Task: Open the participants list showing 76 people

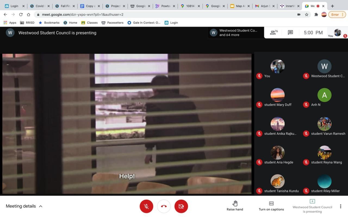Action: point(274,33)
